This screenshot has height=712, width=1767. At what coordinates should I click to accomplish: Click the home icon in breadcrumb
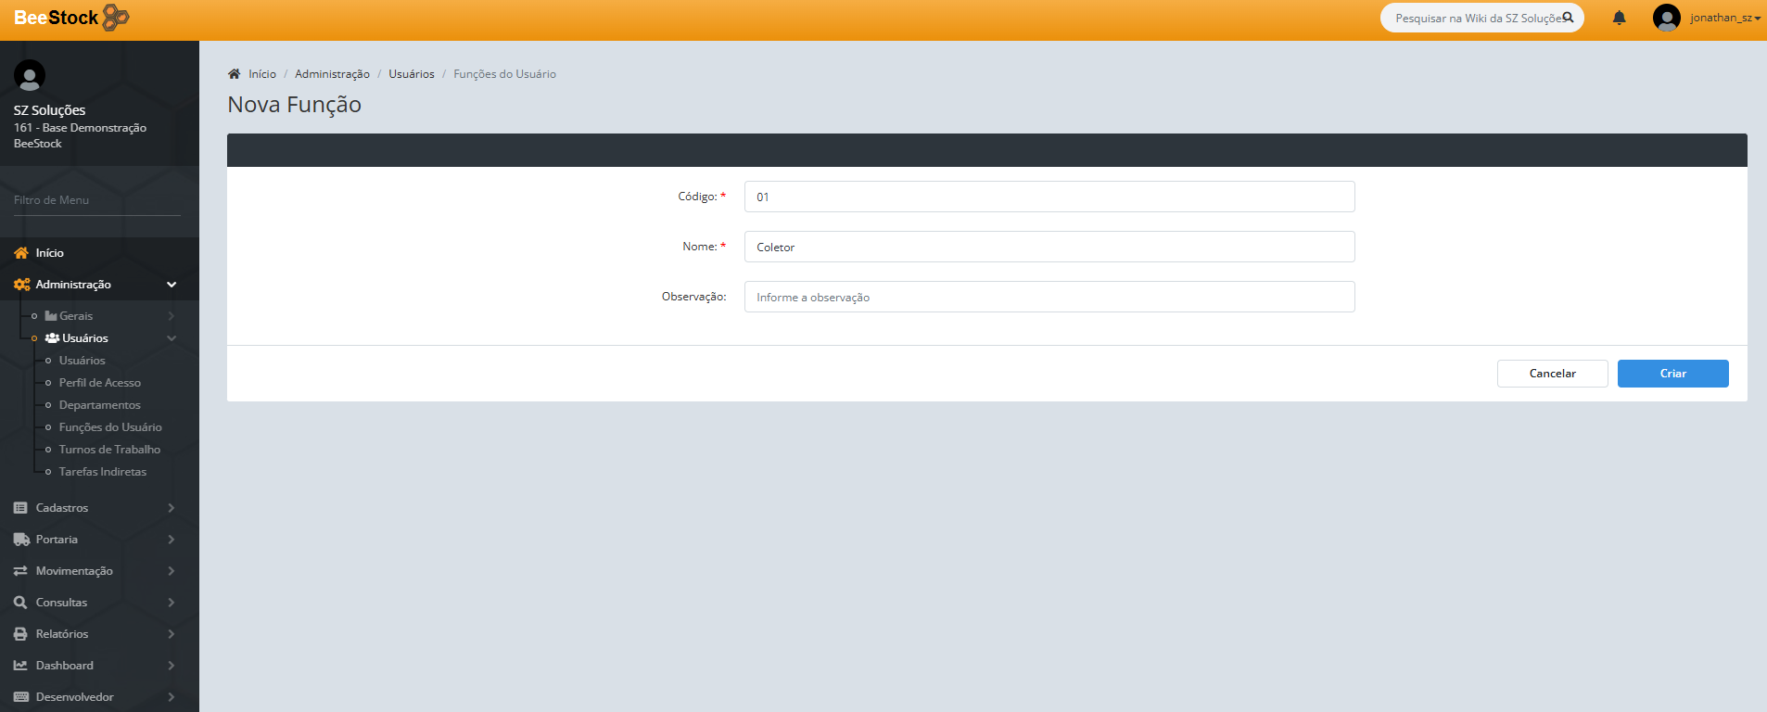(x=235, y=74)
